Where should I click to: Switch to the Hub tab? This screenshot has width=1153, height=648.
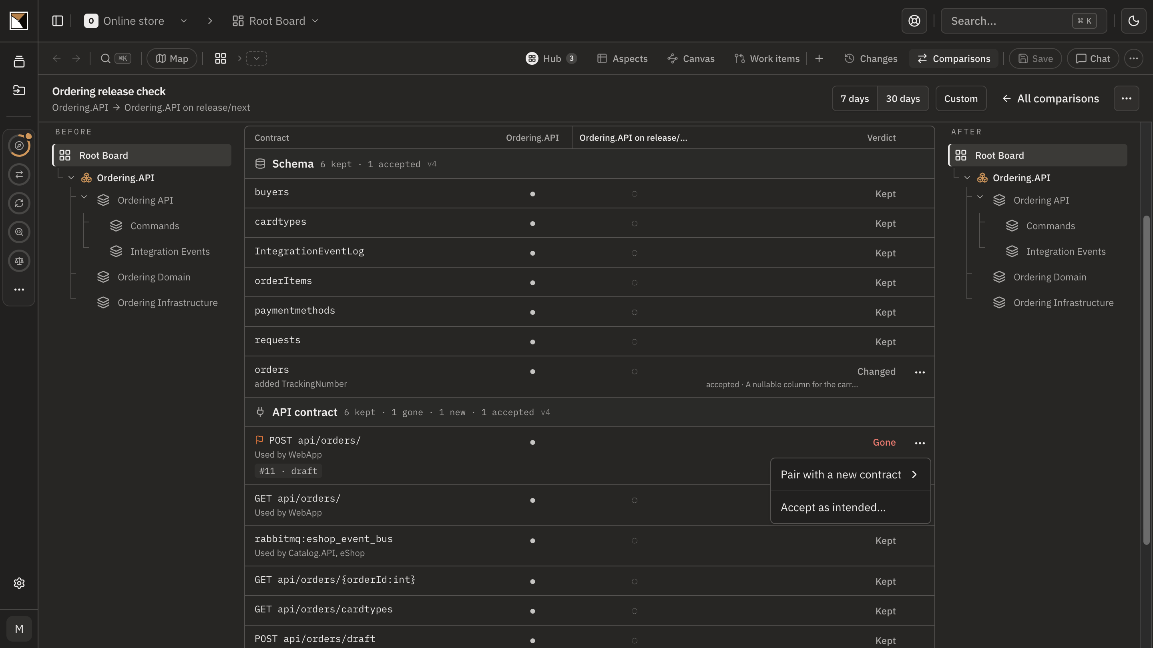click(x=551, y=58)
